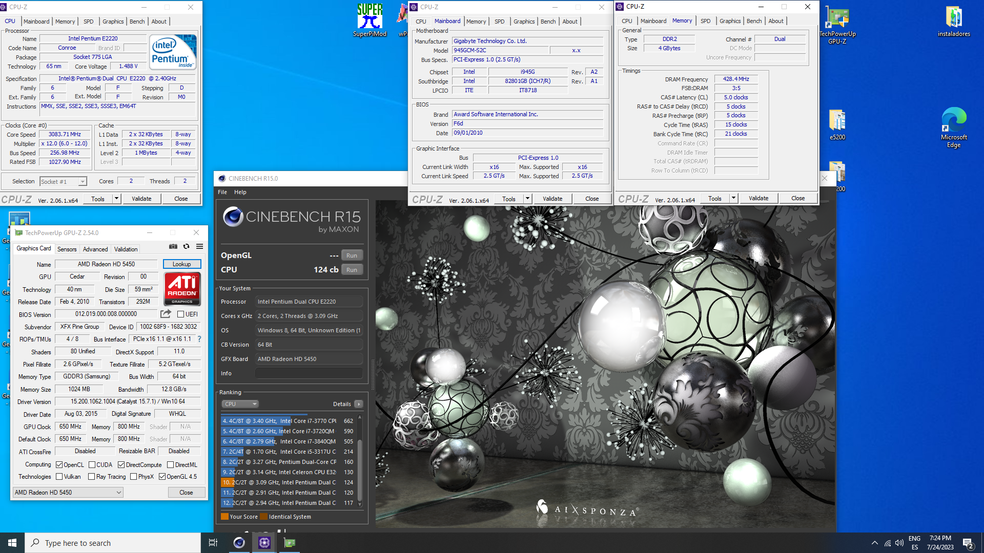Toggle Ray Tracing checkbox
The image size is (984, 553).
click(92, 477)
